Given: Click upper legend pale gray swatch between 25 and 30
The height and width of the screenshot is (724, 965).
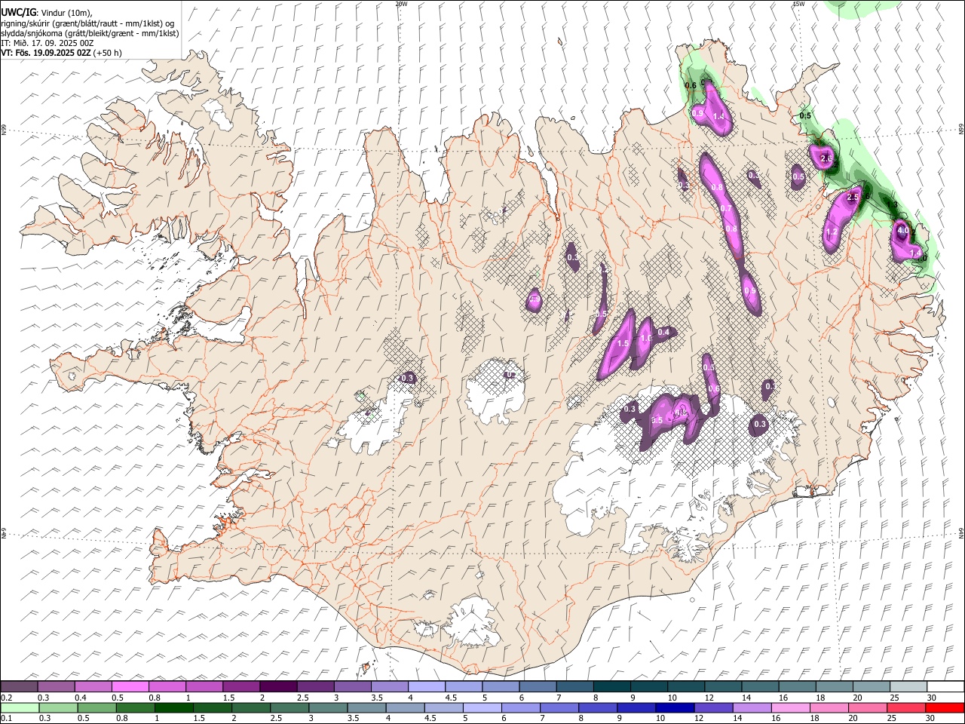Looking at the screenshot, I should [909, 686].
